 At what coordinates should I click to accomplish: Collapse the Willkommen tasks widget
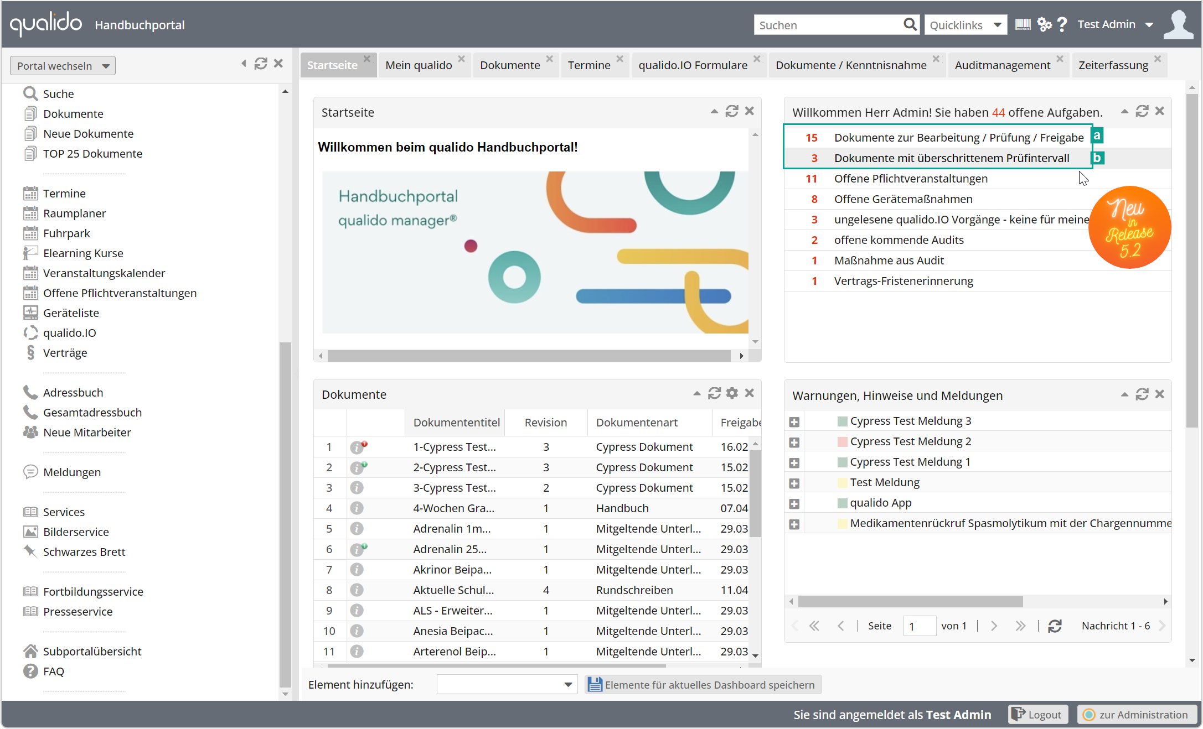point(1124,111)
